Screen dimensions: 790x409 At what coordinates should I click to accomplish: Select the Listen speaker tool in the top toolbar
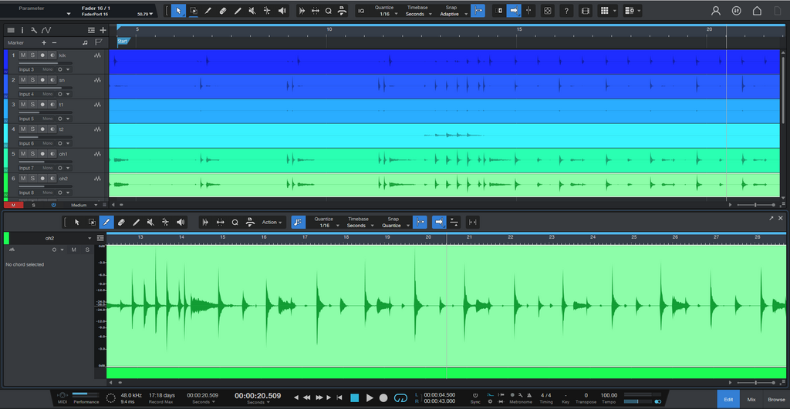pos(282,11)
